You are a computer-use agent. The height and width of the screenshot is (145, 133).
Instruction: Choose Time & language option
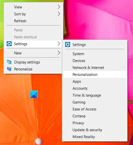pyautogui.click(x=95, y=95)
